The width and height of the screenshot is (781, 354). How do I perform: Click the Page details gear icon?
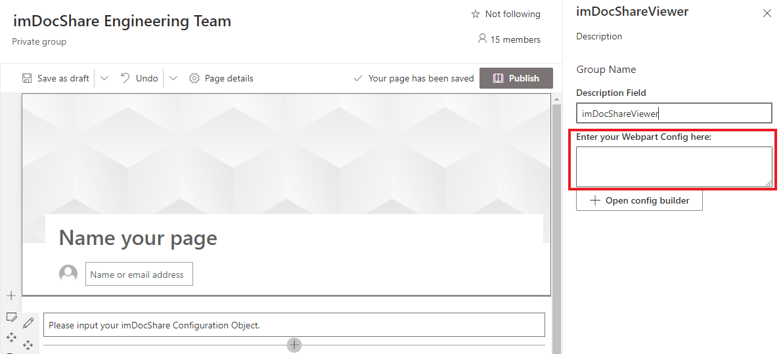pos(194,78)
